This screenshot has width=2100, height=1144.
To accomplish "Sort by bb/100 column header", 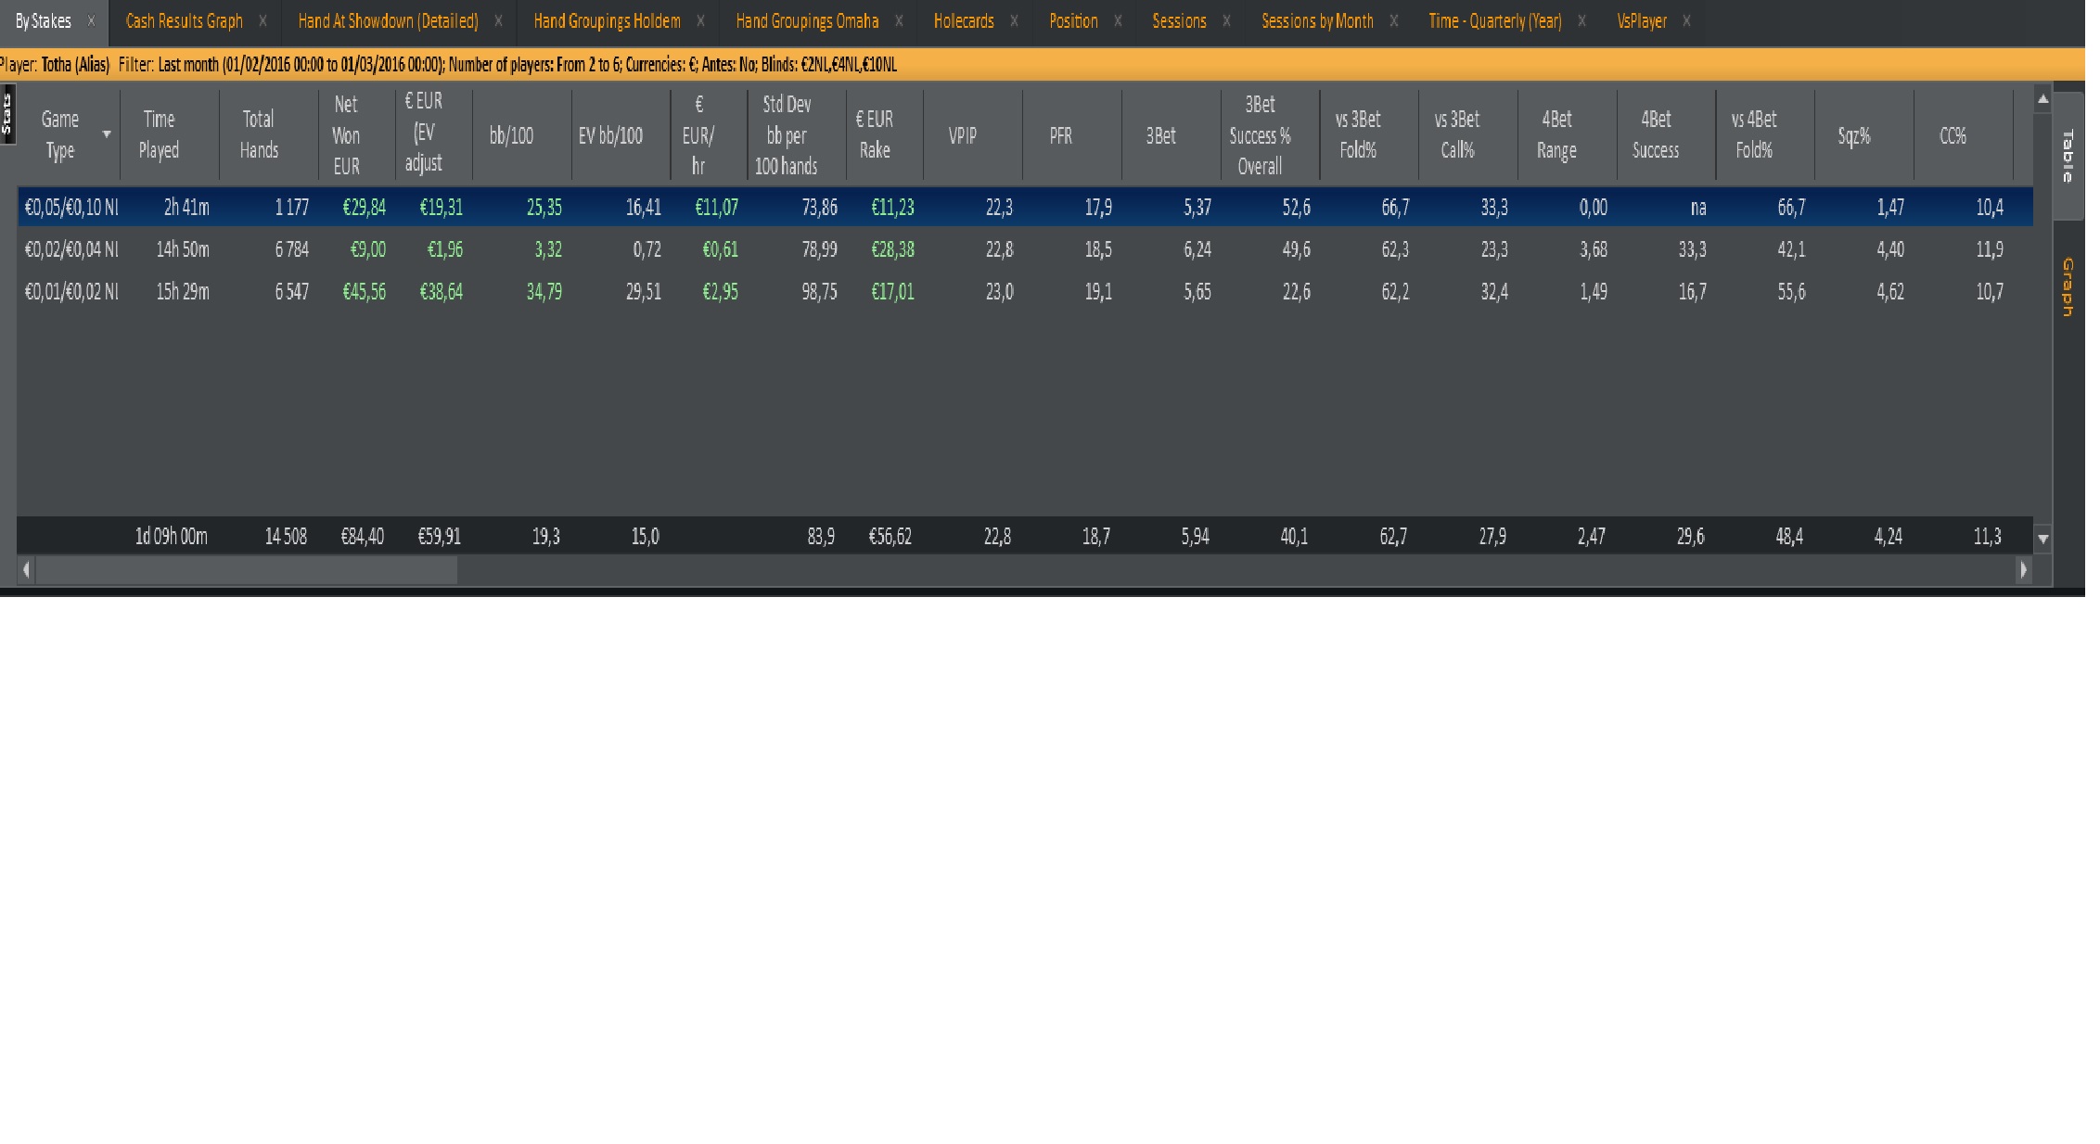I will coord(511,135).
